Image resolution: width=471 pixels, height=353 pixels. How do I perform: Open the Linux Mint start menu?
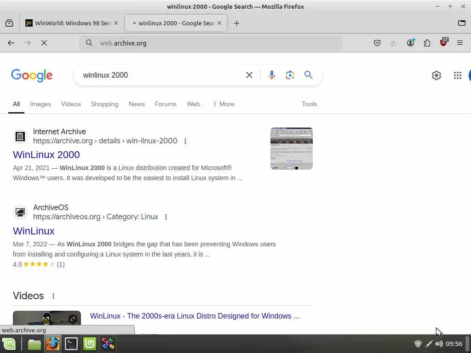tap(9, 344)
